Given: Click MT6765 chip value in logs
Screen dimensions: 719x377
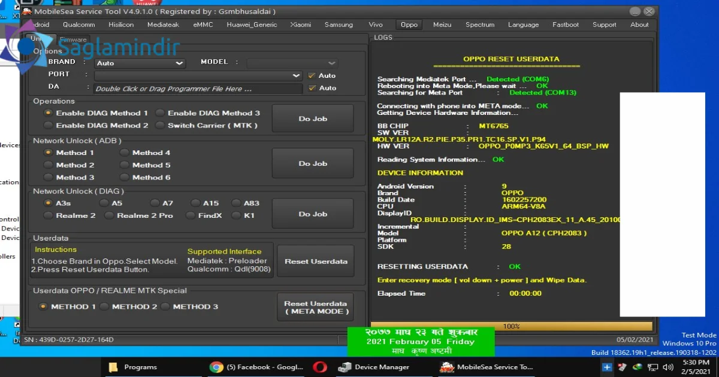Looking at the screenshot, I should click(495, 126).
